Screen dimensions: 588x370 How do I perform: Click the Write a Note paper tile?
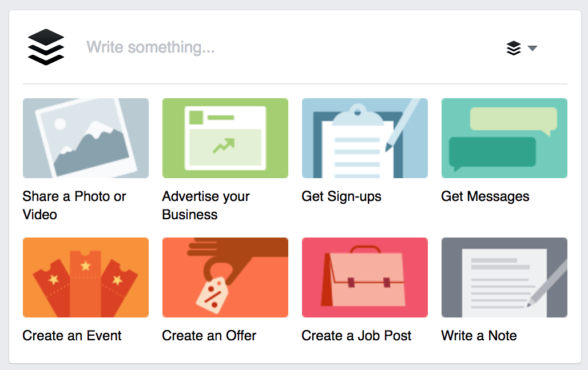[x=504, y=277]
